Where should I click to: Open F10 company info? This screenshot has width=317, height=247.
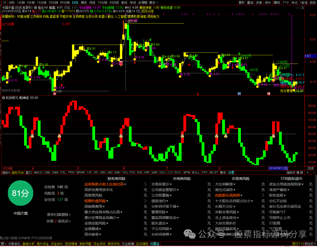286,3
